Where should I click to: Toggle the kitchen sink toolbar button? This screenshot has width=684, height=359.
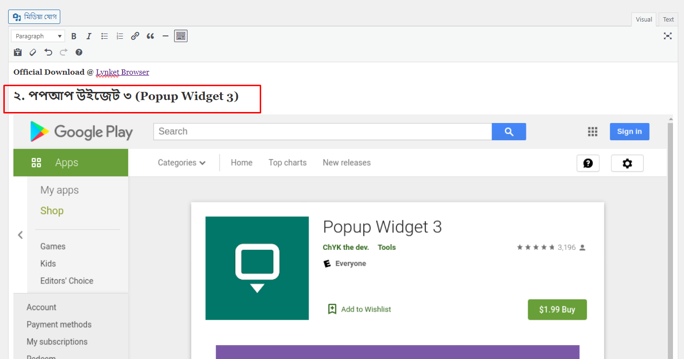coord(180,36)
